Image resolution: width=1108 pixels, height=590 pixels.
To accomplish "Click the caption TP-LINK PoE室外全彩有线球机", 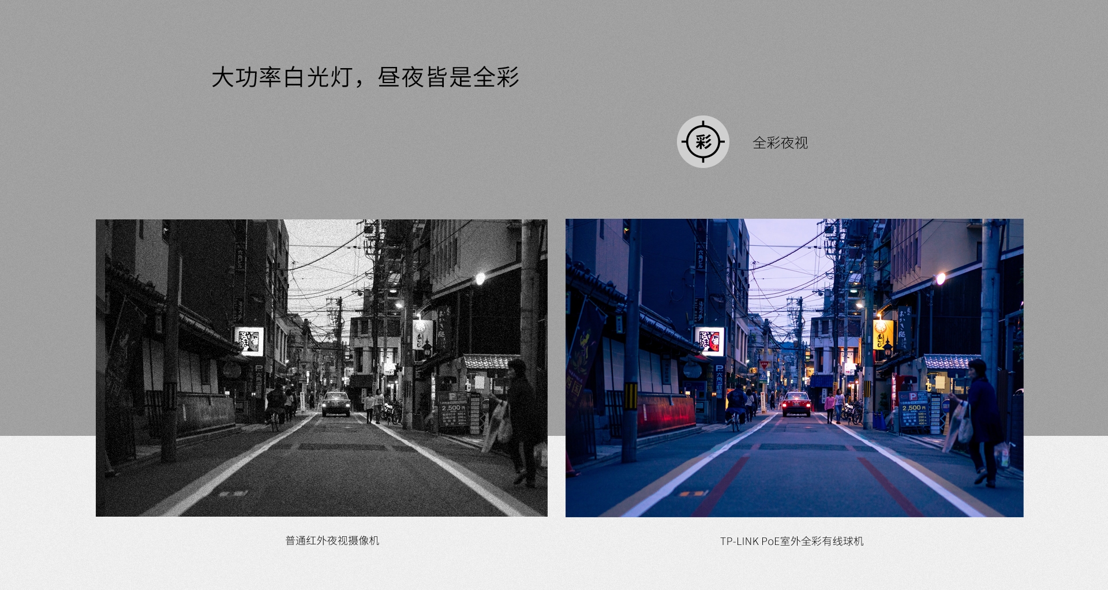I will coord(791,542).
